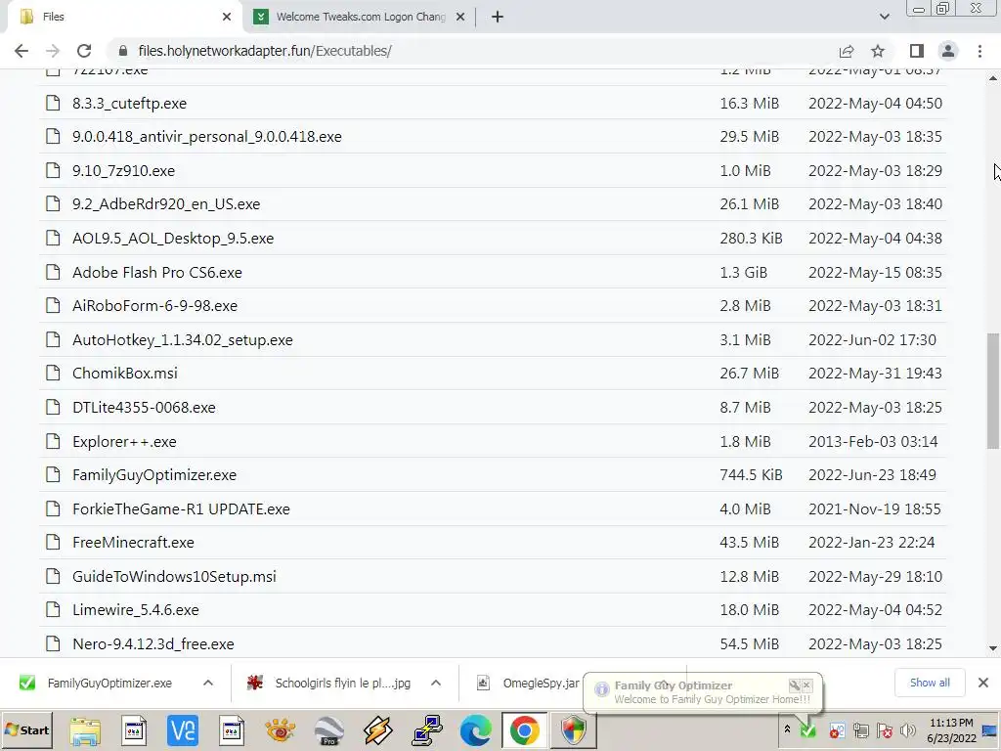
Task: Launch Microsoft Edge from the taskbar
Action: (475, 730)
